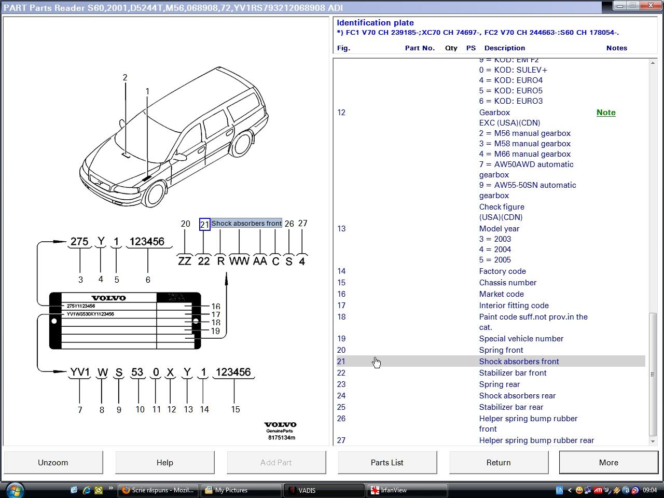
Task: Click the Qty column header
Action: coord(451,48)
